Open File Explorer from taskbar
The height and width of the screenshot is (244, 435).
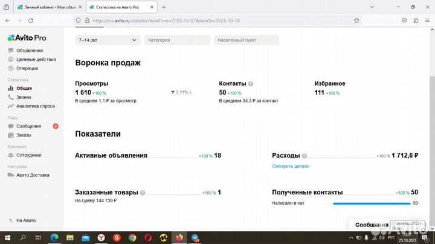click(x=70, y=237)
